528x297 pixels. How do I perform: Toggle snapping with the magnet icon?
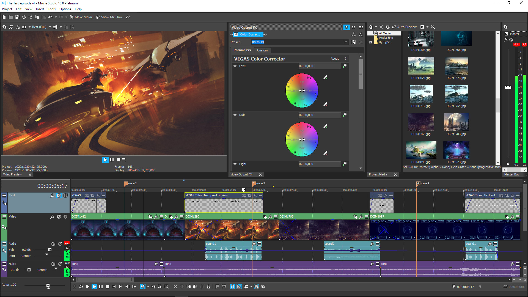(x=232, y=287)
